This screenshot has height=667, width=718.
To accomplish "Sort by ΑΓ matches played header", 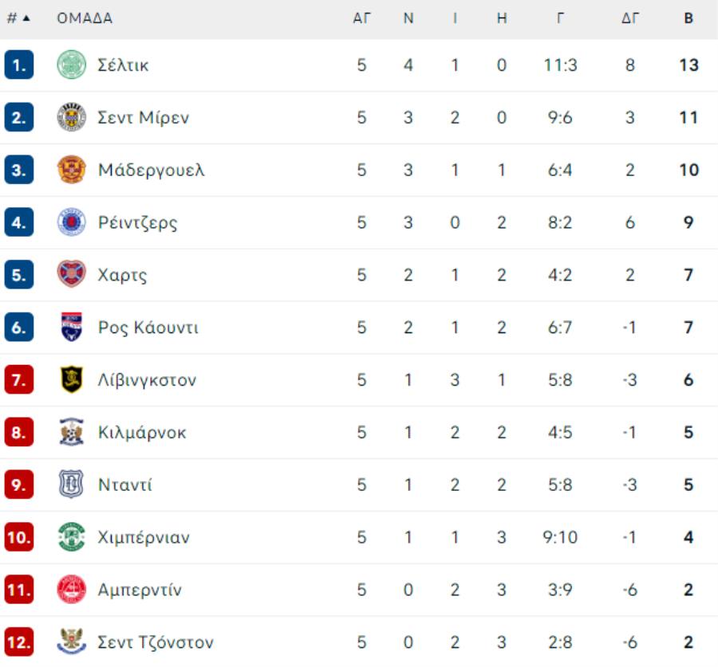I will [x=361, y=18].
